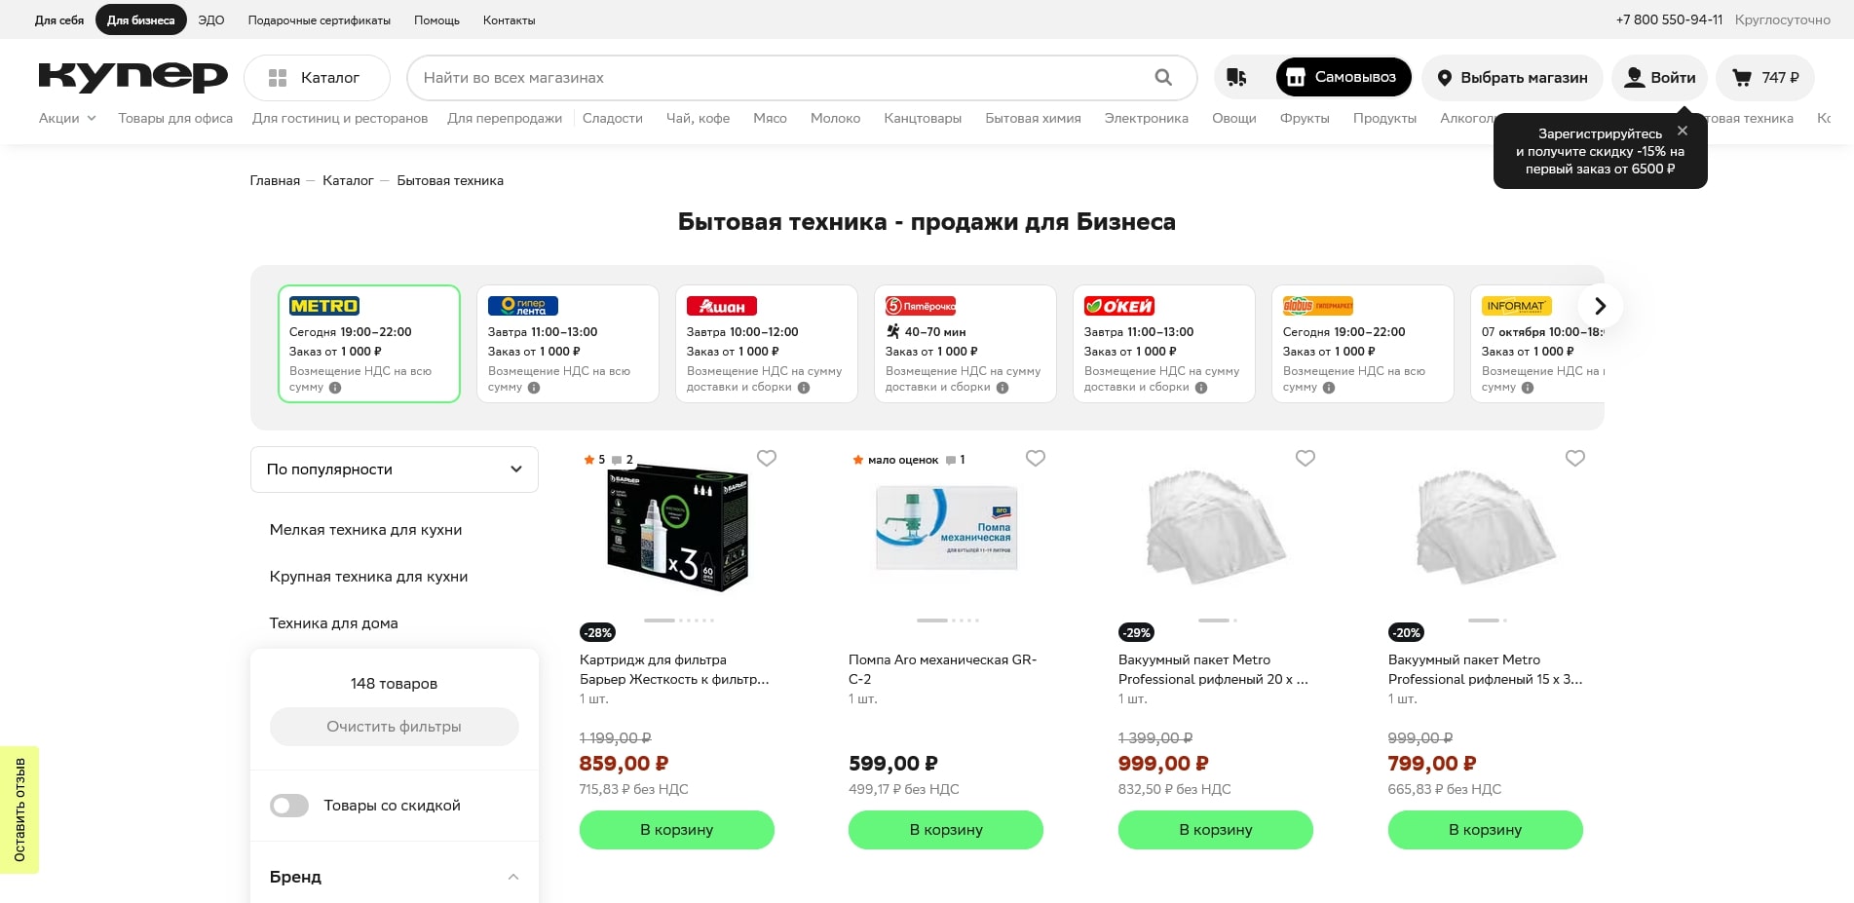
Task: Click the location pin to choose a store
Action: pyautogui.click(x=1445, y=78)
